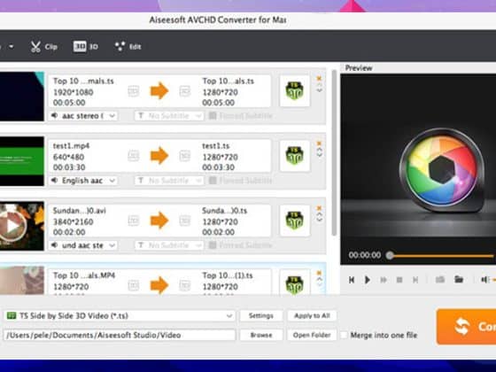The image size is (496, 372).
Task: Click the 00:00:00 preview time display
Action: click(x=365, y=255)
